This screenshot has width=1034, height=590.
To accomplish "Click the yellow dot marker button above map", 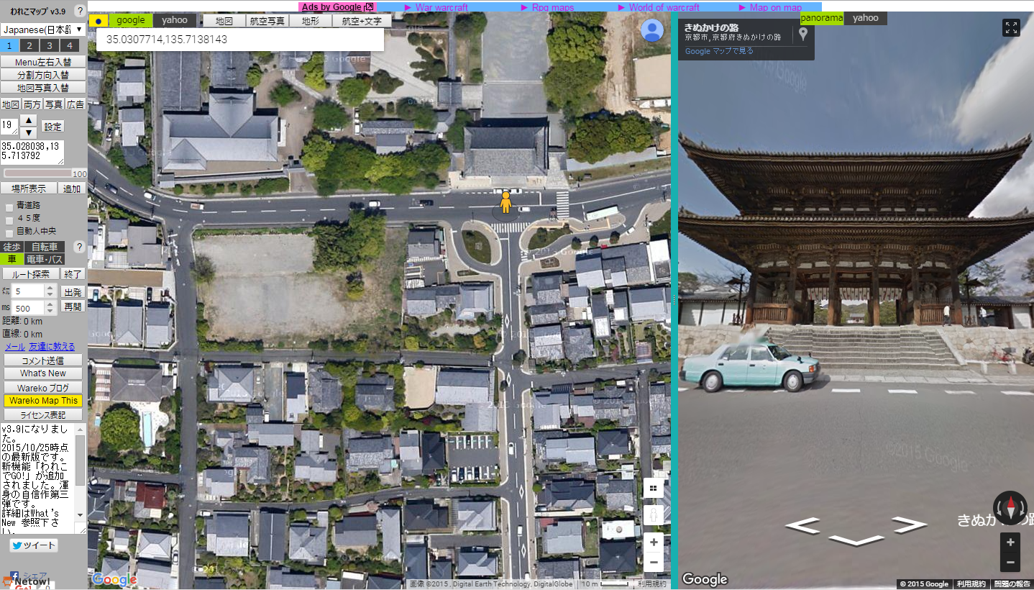I will click(99, 20).
